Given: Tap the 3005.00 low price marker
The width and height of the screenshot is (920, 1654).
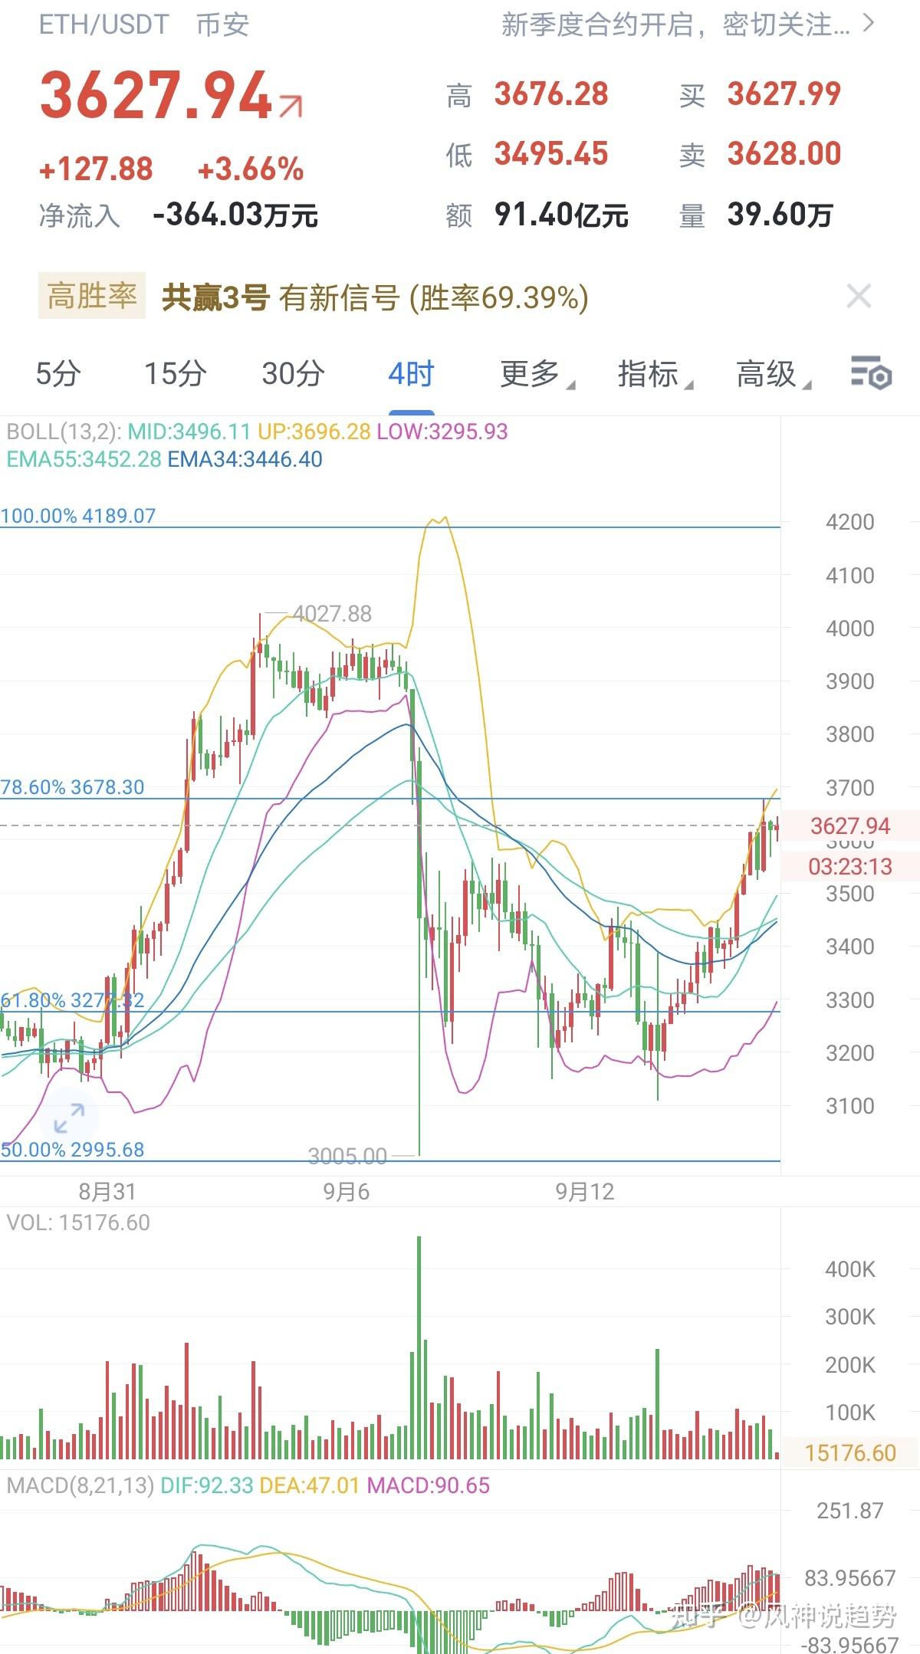Looking at the screenshot, I should [347, 1156].
